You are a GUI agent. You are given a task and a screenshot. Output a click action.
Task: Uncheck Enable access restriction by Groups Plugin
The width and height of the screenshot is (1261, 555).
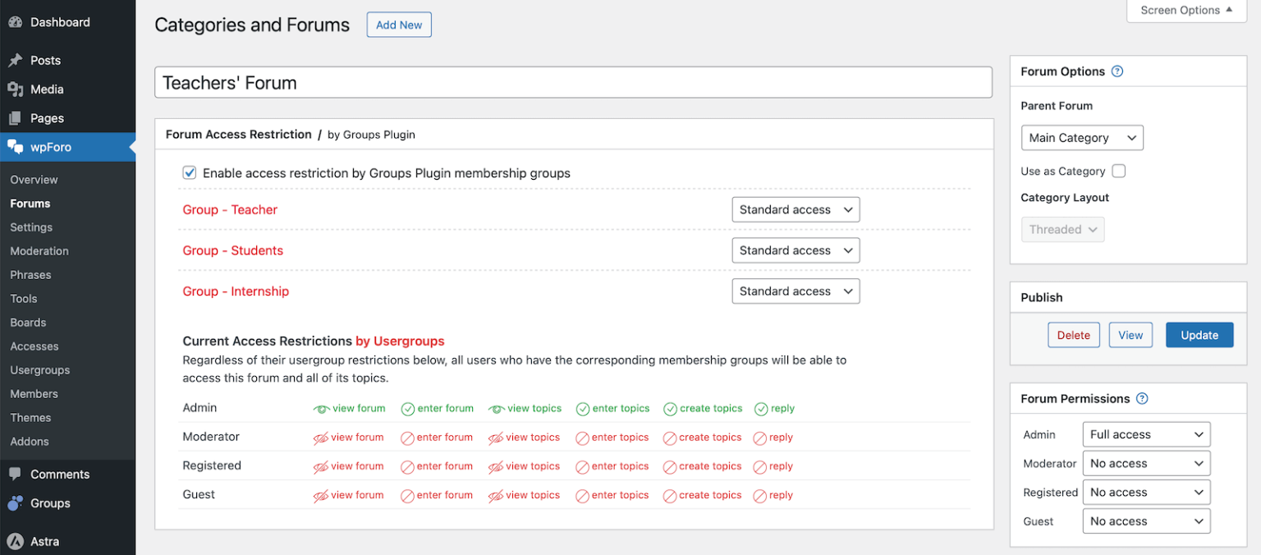pos(190,172)
